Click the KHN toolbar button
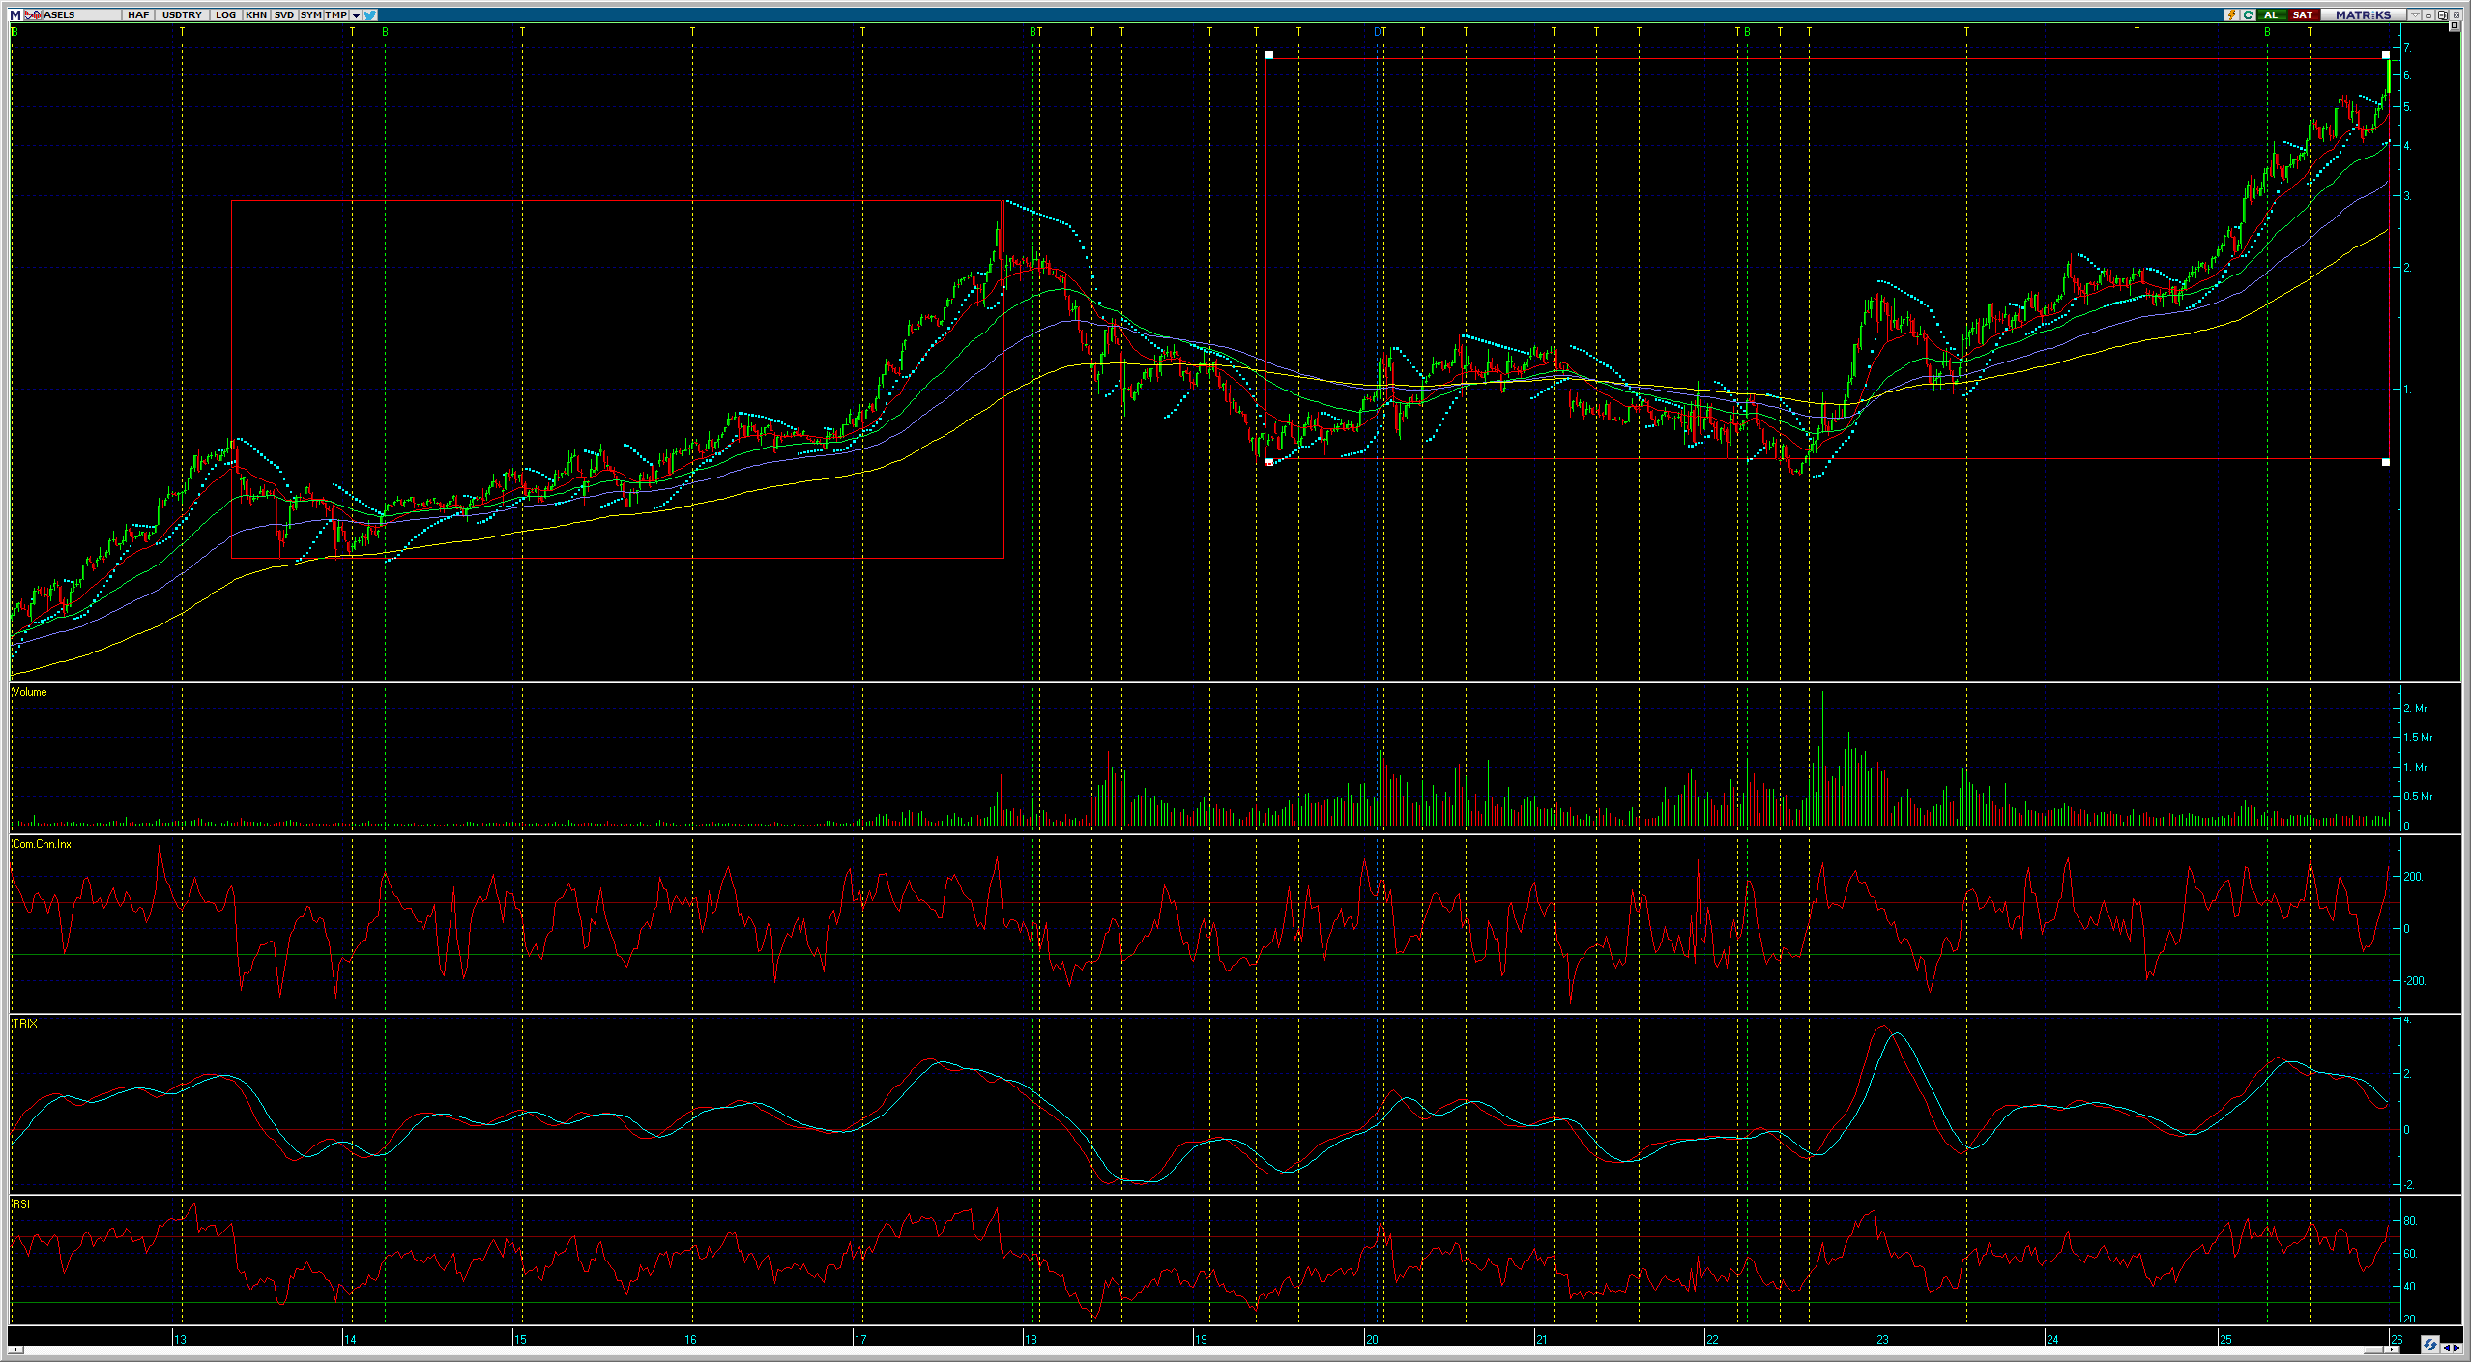This screenshot has height=1362, width=2471. pyautogui.click(x=256, y=15)
